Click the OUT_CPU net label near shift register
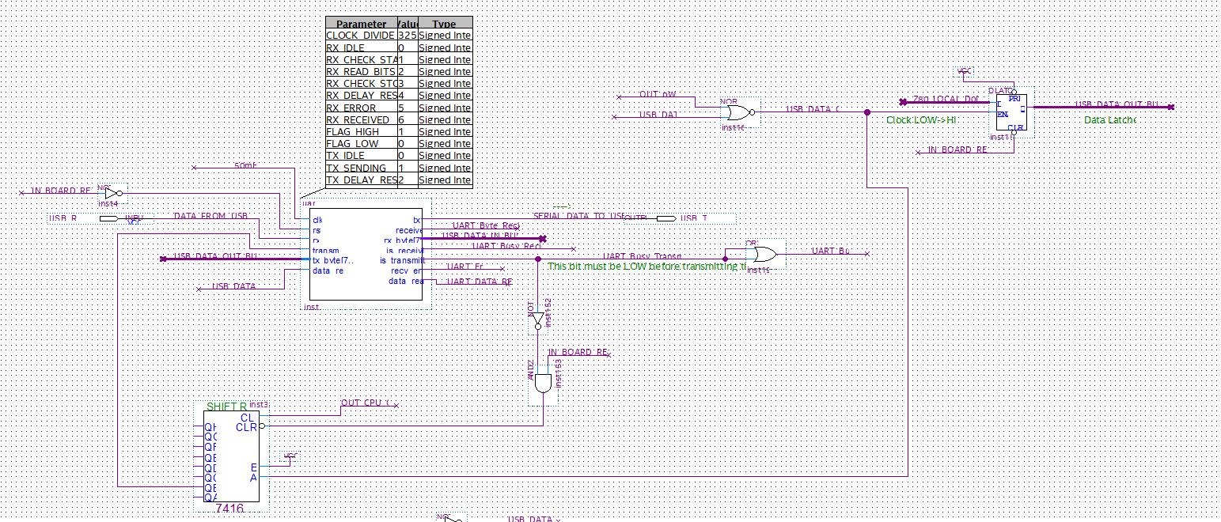Viewport: 1221px width, 522px height. coord(366,403)
